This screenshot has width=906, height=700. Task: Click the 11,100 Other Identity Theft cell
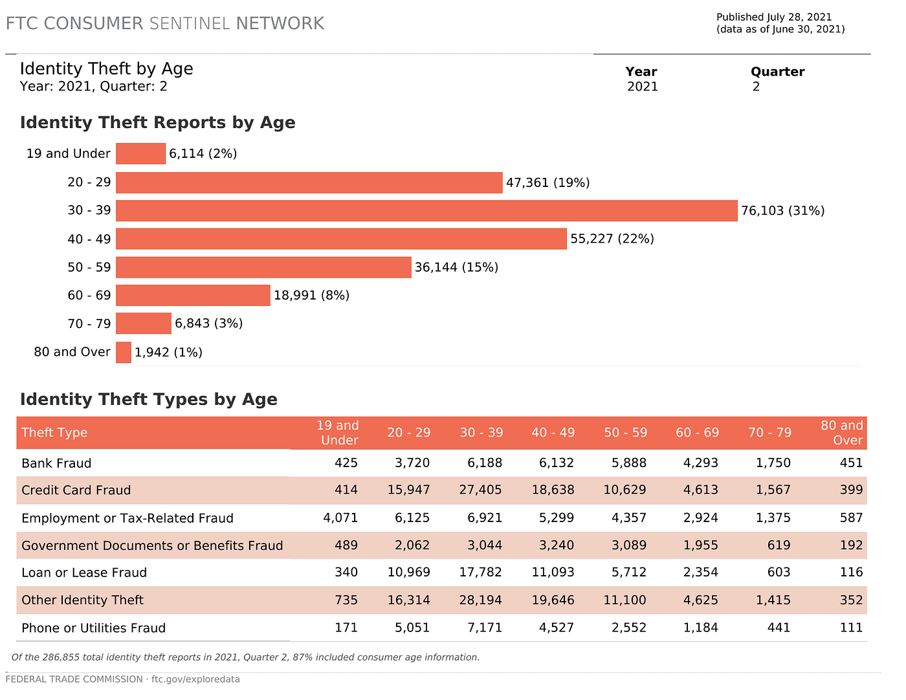pos(625,600)
